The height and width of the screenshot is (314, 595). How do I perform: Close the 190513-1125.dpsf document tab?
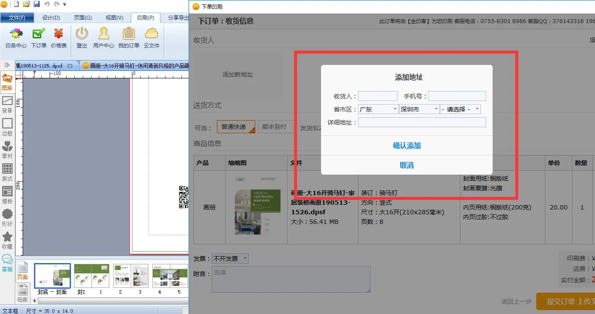[x=70, y=66]
